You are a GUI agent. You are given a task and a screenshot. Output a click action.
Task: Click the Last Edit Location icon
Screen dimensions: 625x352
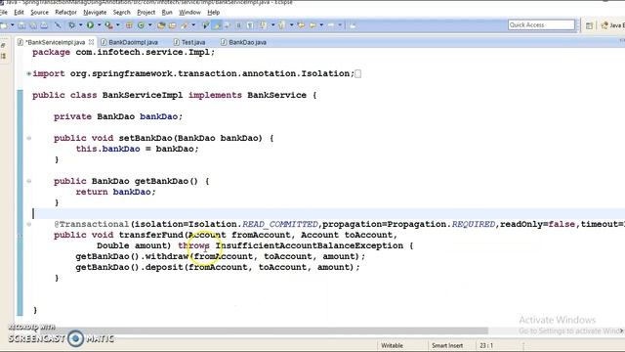(x=301, y=25)
